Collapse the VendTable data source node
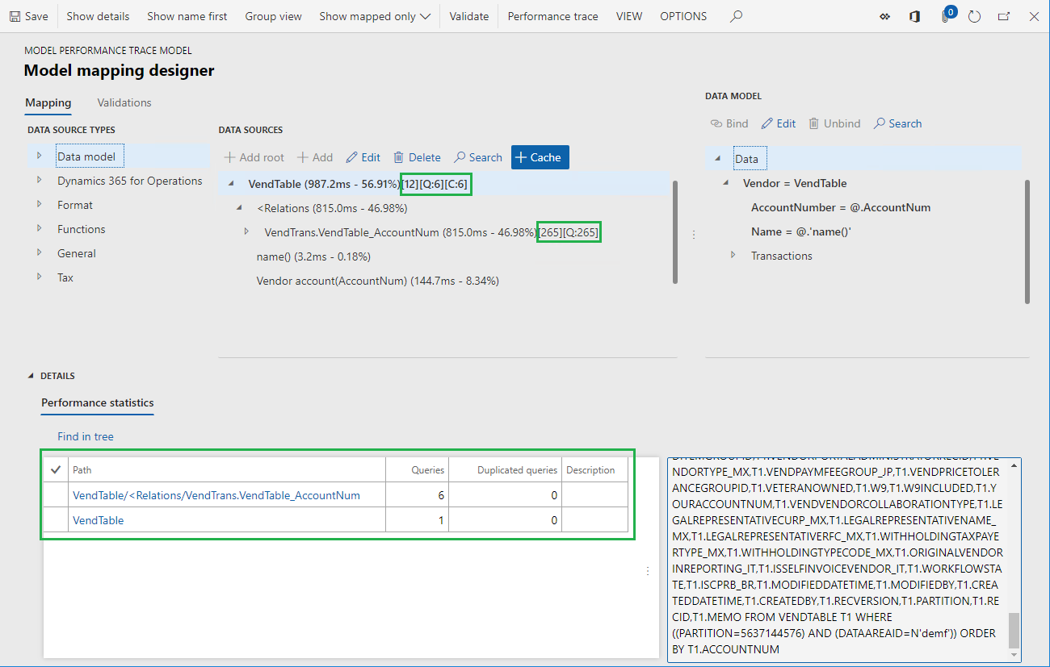The width and height of the screenshot is (1050, 667). (230, 184)
